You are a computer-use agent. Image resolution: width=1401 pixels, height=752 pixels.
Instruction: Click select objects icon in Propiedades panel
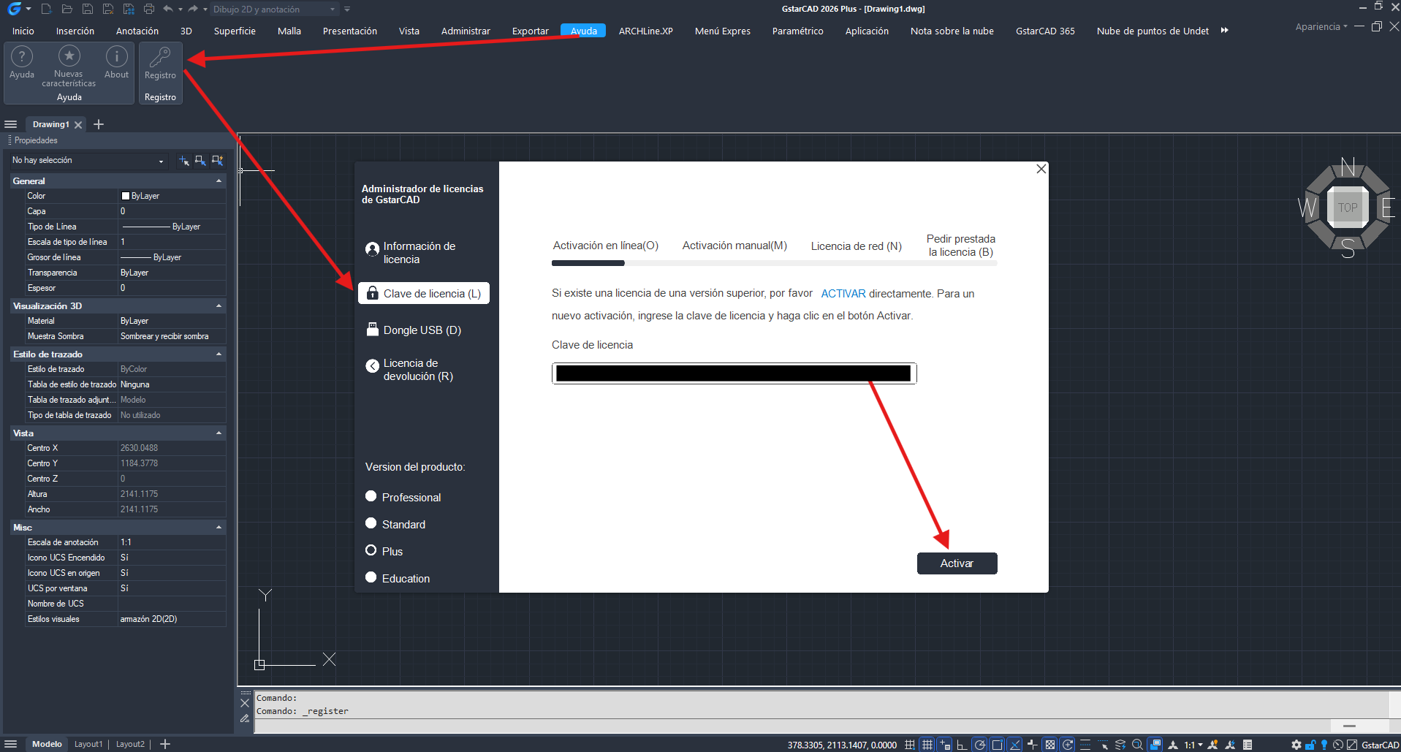[x=200, y=160]
